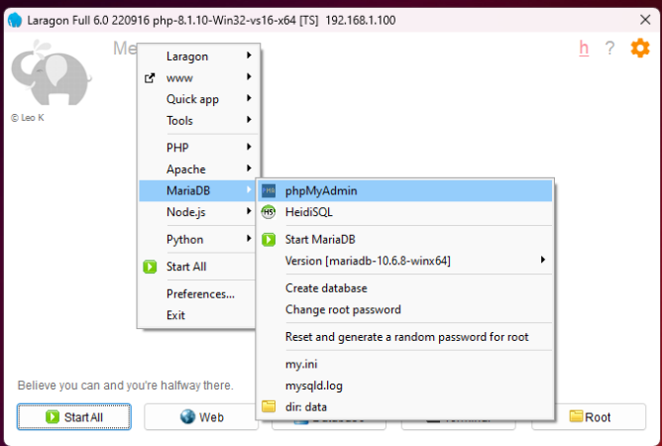Click the © Leo K credit text

coord(28,118)
